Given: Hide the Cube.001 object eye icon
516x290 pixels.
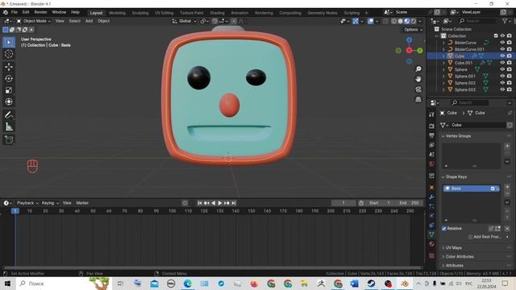Looking at the screenshot, I should coord(502,63).
